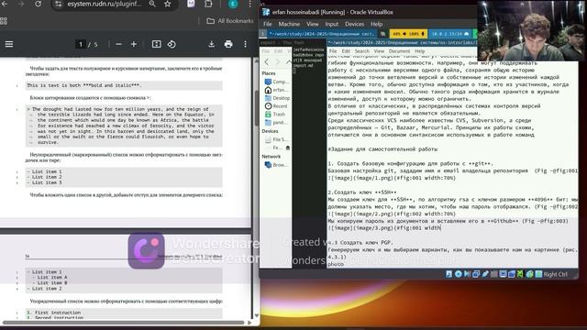Download the PDF file
Image resolution: width=587 pixels, height=330 pixels.
click(212, 44)
